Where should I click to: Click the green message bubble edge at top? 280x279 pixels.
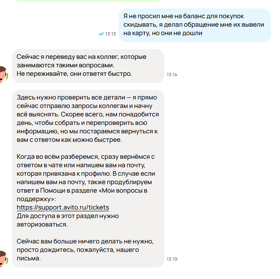(88, 1)
